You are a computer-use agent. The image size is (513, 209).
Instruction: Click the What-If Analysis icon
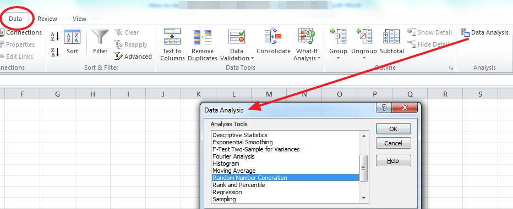pos(307,37)
